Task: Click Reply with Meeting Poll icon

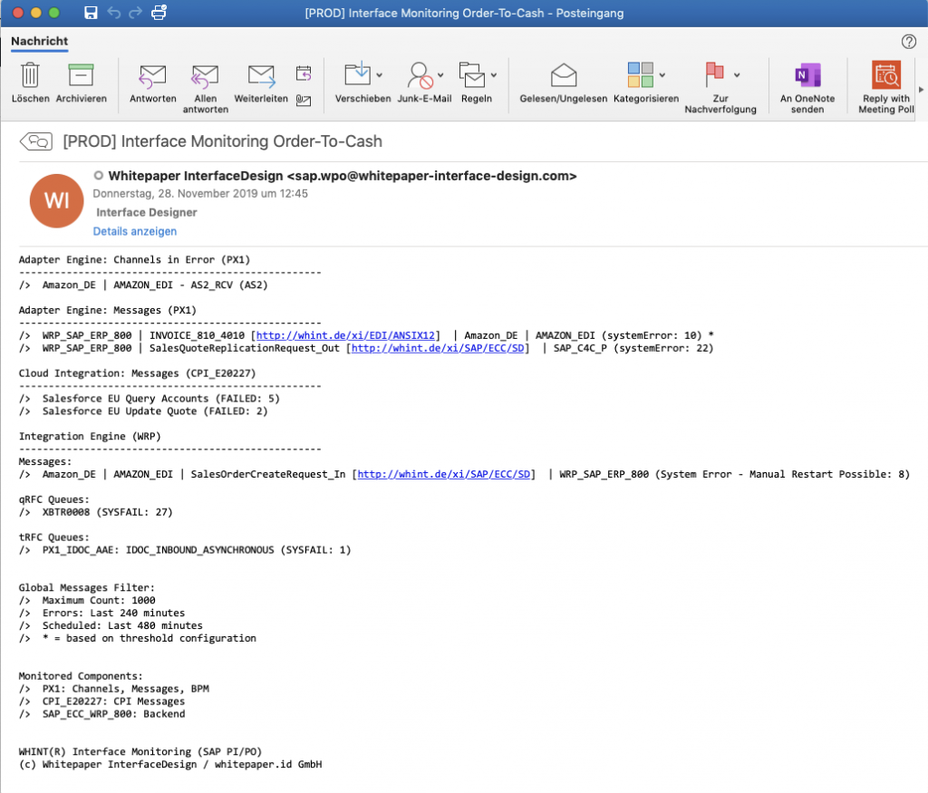Action: tap(886, 74)
